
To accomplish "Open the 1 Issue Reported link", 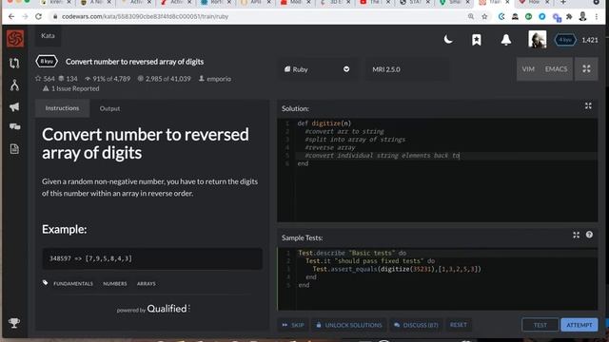I will tap(70, 88).
